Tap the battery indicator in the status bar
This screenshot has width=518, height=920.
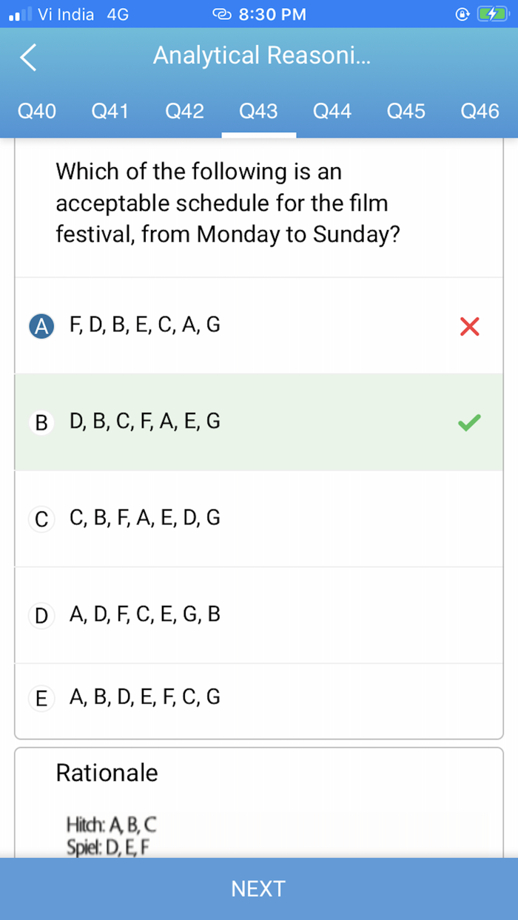494,14
